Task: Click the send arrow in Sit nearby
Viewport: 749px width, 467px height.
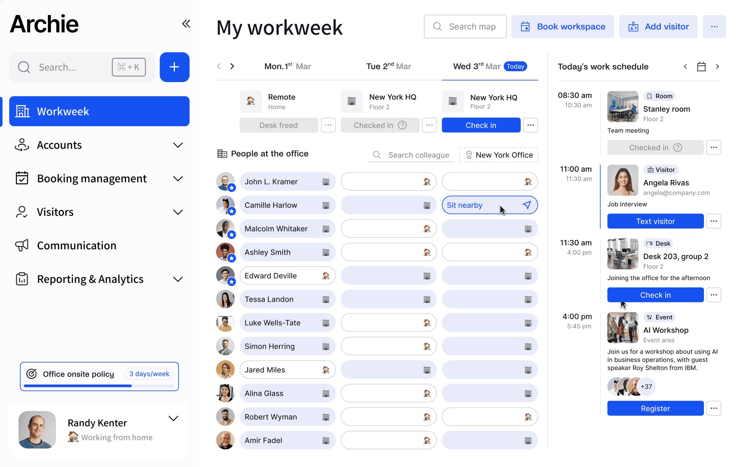Action: click(527, 205)
